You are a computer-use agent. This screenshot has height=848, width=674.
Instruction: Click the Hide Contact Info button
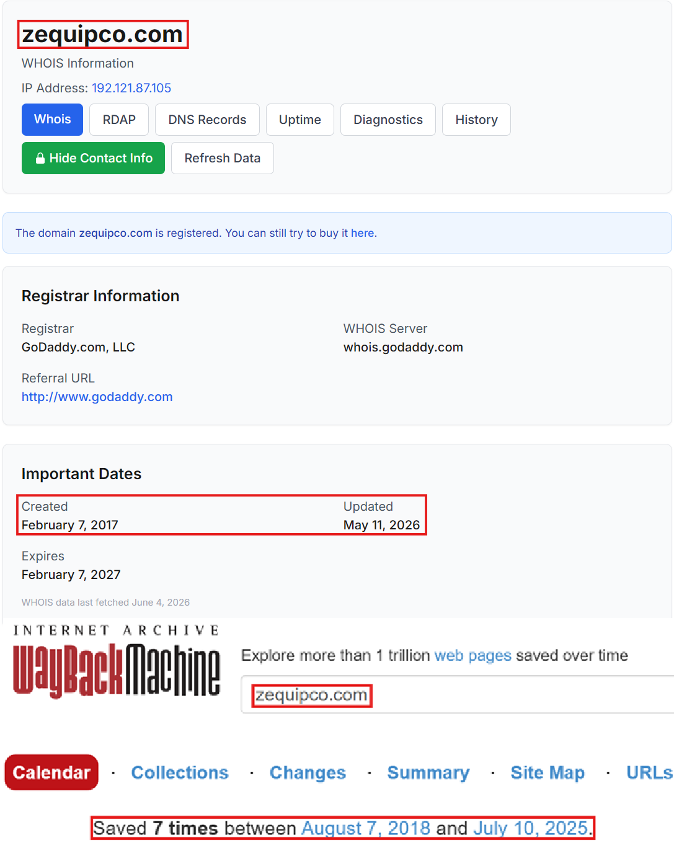pos(93,158)
